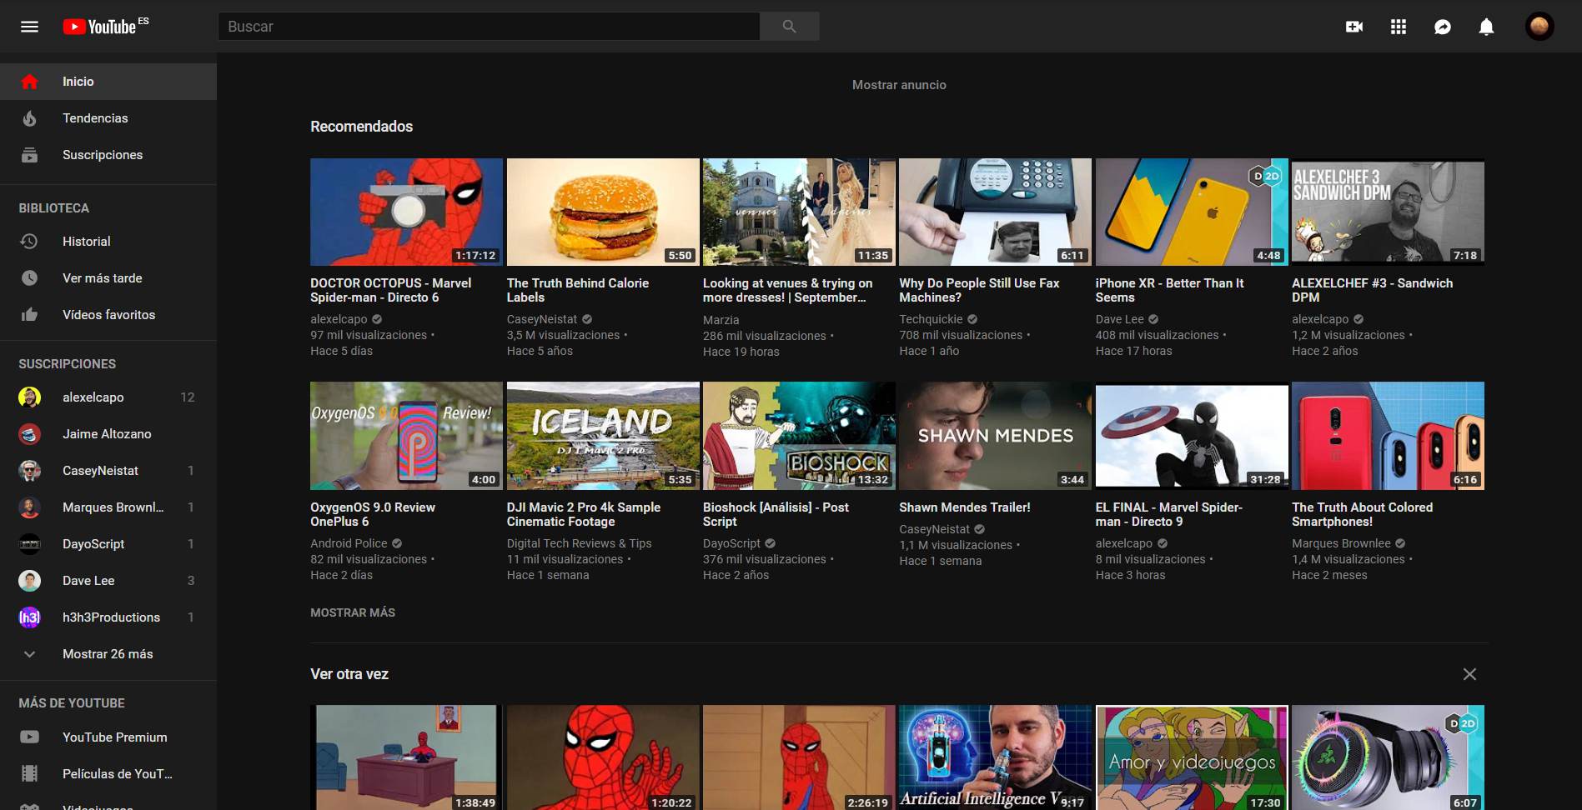The image size is (1582, 810).
Task: Focus the Buscar search field
Action: (x=489, y=27)
